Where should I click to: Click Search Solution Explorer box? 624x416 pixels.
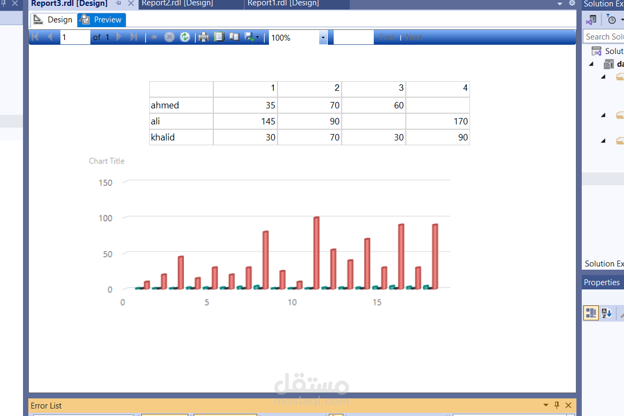tap(604, 36)
